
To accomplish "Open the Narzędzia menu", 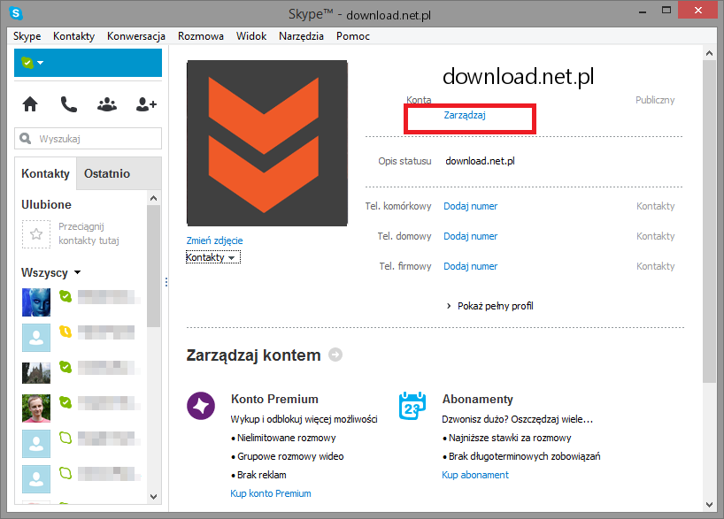I will click(x=301, y=36).
